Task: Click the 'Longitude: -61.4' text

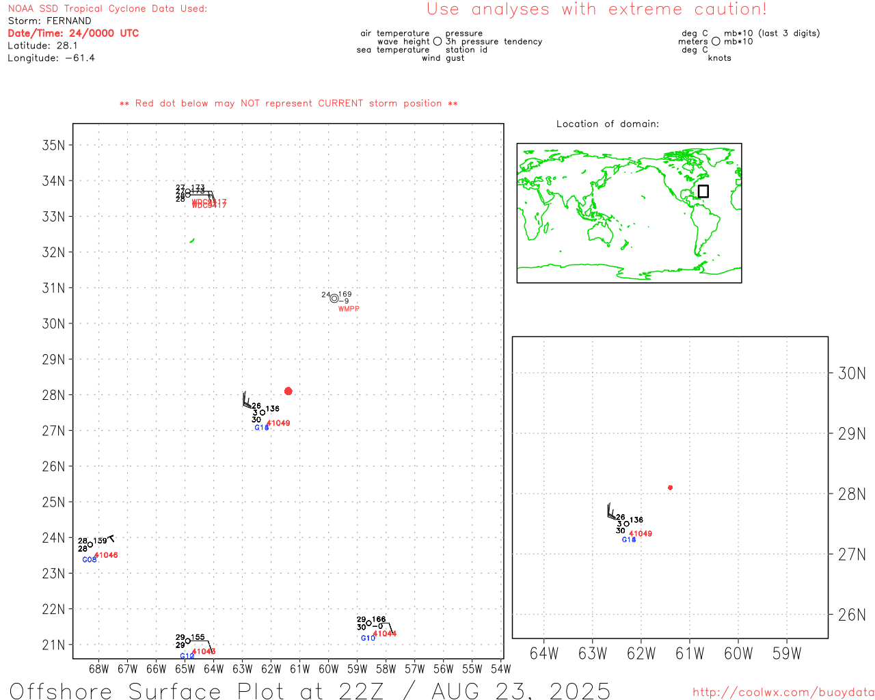Action: click(51, 58)
